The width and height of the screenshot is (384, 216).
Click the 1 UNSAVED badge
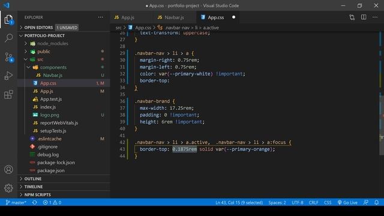click(x=67, y=28)
